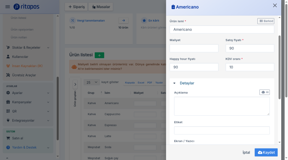The height and width of the screenshot is (160, 288).
Task: Click the Satış fiyatı input field
Action: tap(250, 48)
